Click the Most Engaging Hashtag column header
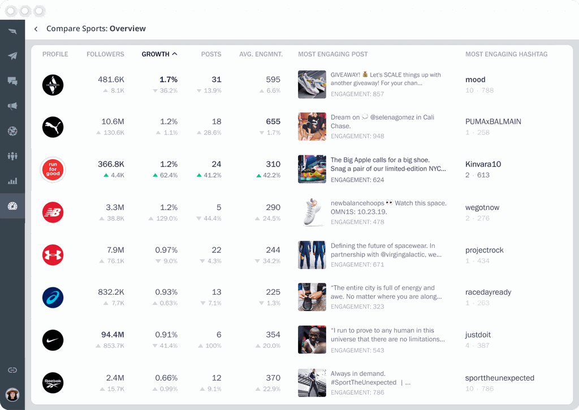579x410 pixels. [x=506, y=54]
